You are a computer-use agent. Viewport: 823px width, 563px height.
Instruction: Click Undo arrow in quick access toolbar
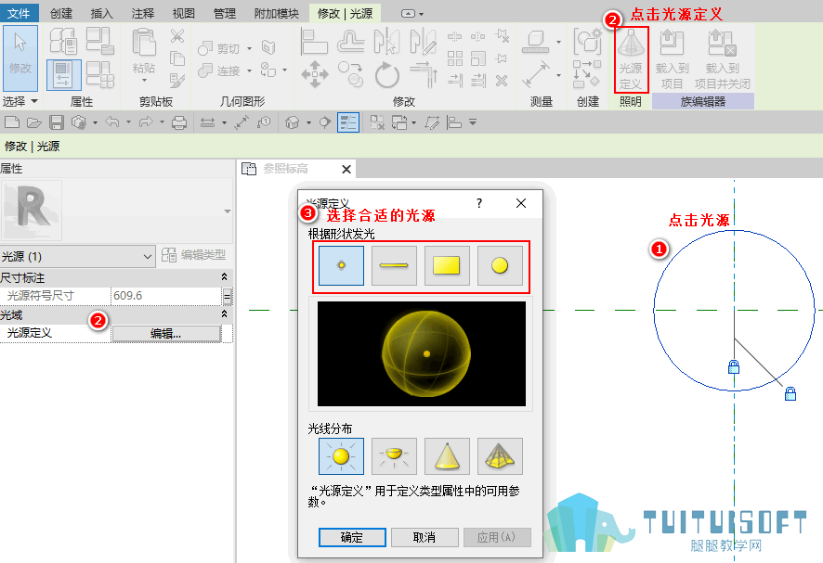click(111, 122)
